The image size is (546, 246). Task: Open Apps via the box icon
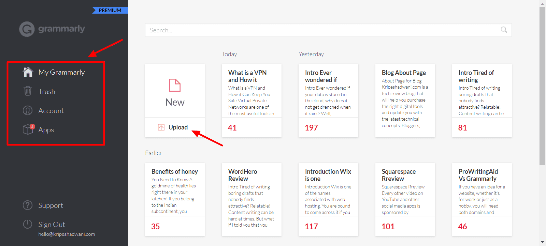pyautogui.click(x=28, y=129)
